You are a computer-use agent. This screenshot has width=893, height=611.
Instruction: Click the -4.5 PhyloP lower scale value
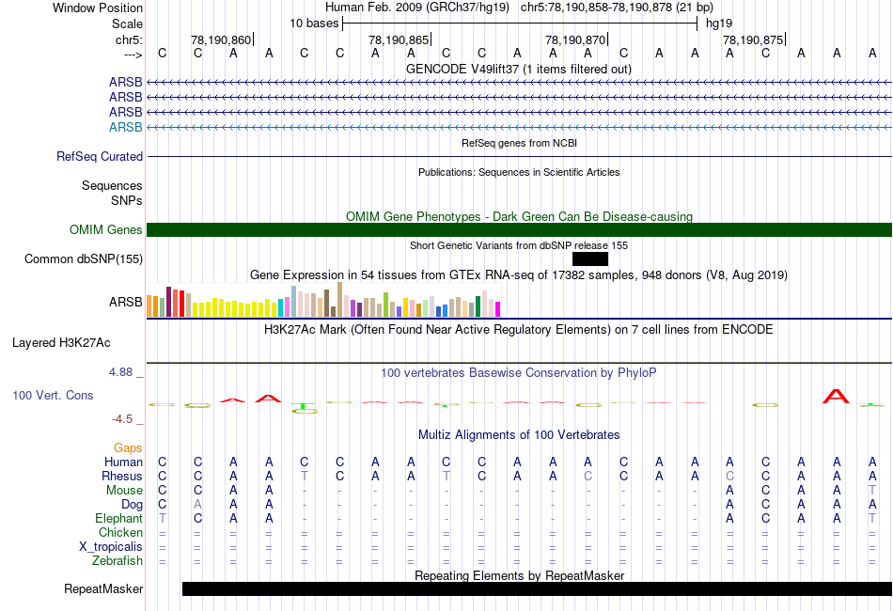122,419
